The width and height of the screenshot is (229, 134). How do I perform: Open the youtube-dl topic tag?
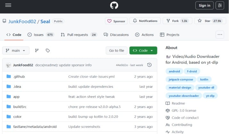206,88
